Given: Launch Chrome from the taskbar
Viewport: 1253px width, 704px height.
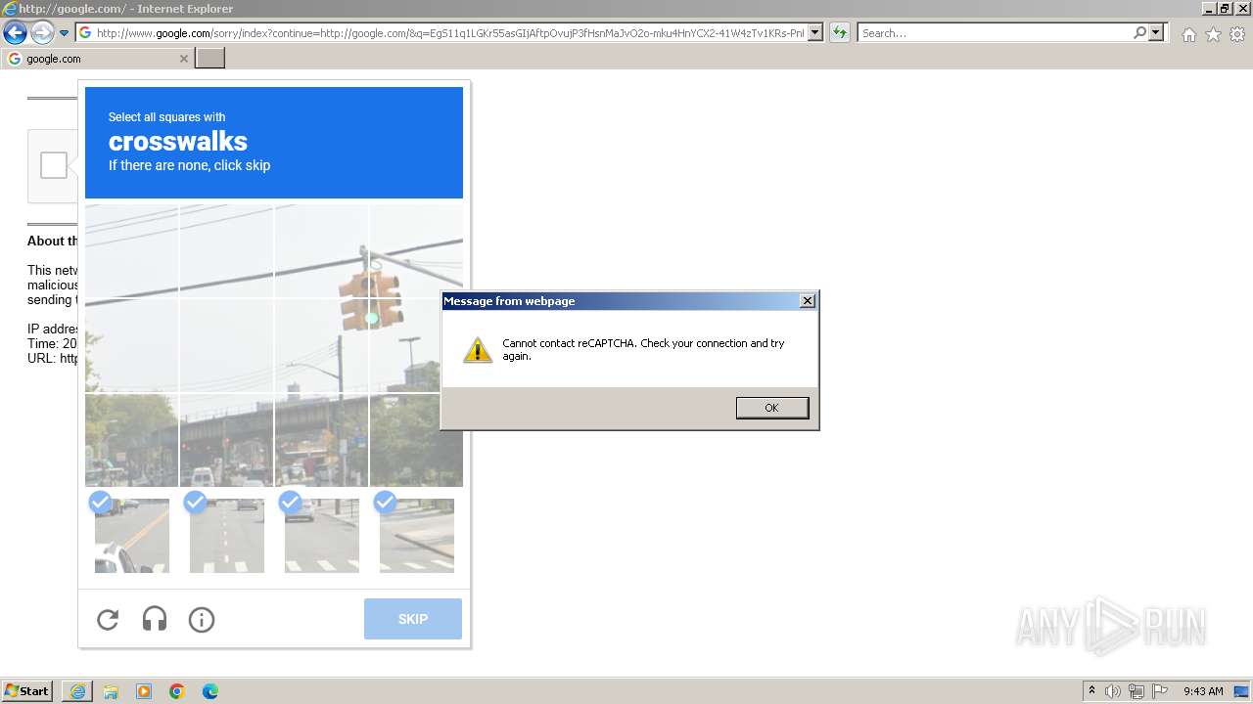Looking at the screenshot, I should click(177, 691).
